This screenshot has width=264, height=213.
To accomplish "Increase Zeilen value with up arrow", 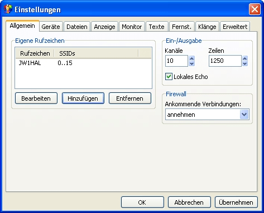I will click(x=245, y=58).
